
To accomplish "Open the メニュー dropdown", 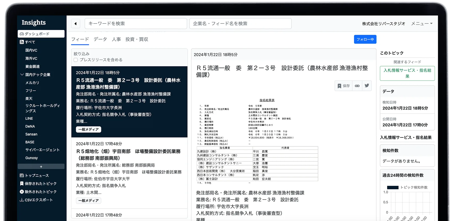I will [x=421, y=24].
